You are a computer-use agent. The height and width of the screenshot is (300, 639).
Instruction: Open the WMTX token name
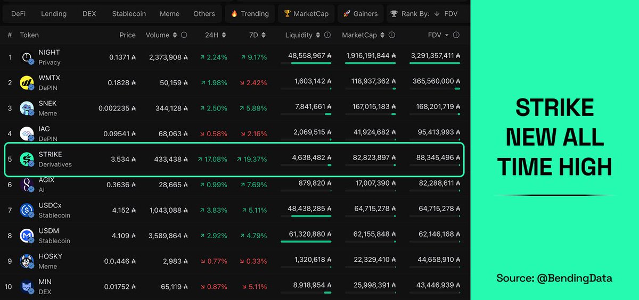pos(49,78)
